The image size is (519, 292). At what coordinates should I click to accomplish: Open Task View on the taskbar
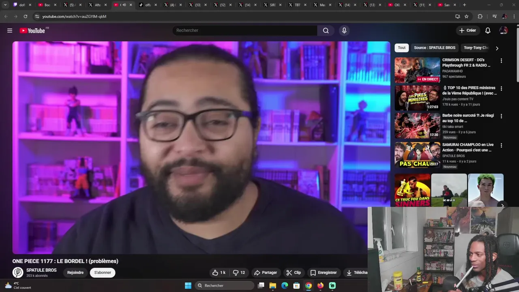tap(261, 286)
